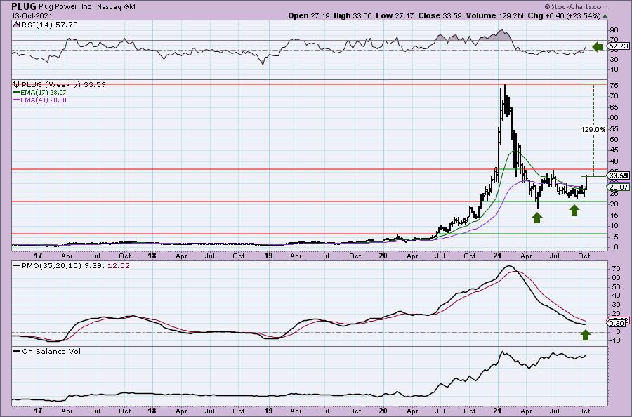This screenshot has width=632, height=417.
Task: Click the year 21 label under the price panel
Action: (497, 256)
